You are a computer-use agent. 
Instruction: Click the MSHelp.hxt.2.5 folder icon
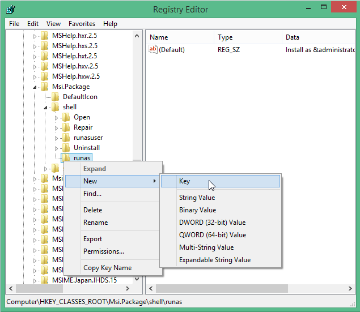coord(44,56)
